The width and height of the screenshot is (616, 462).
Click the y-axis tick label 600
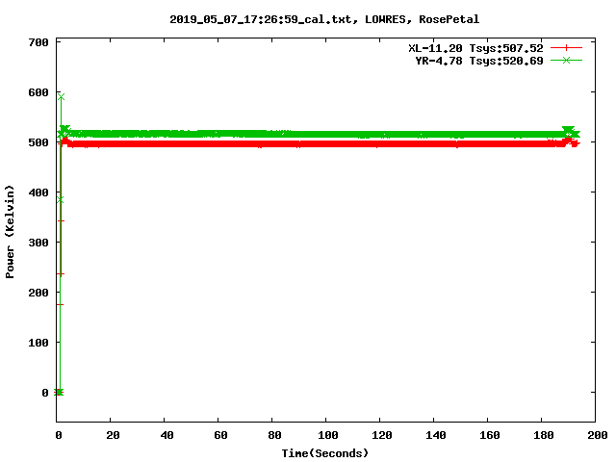[38, 92]
